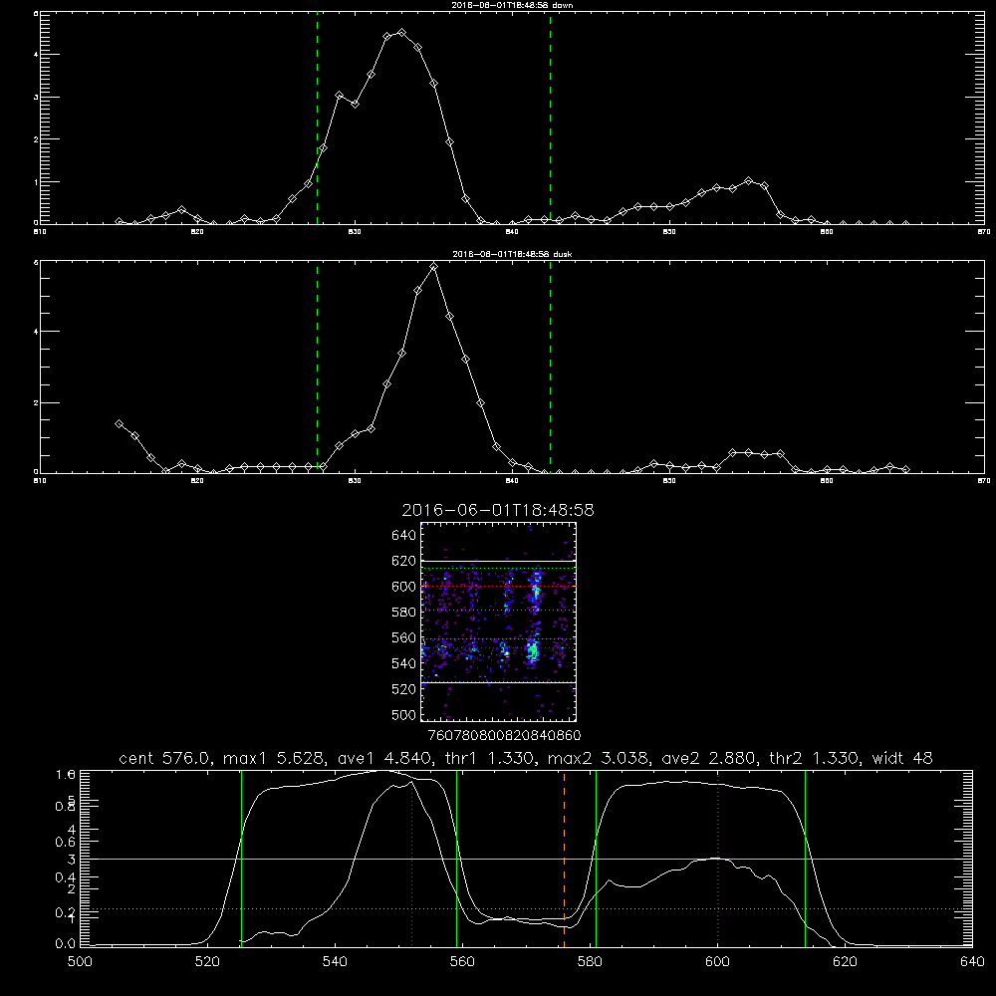Screen dimensions: 996x996
Task: Click the "0.6" label on the bottom plot's y-axis
Action: coord(66,842)
